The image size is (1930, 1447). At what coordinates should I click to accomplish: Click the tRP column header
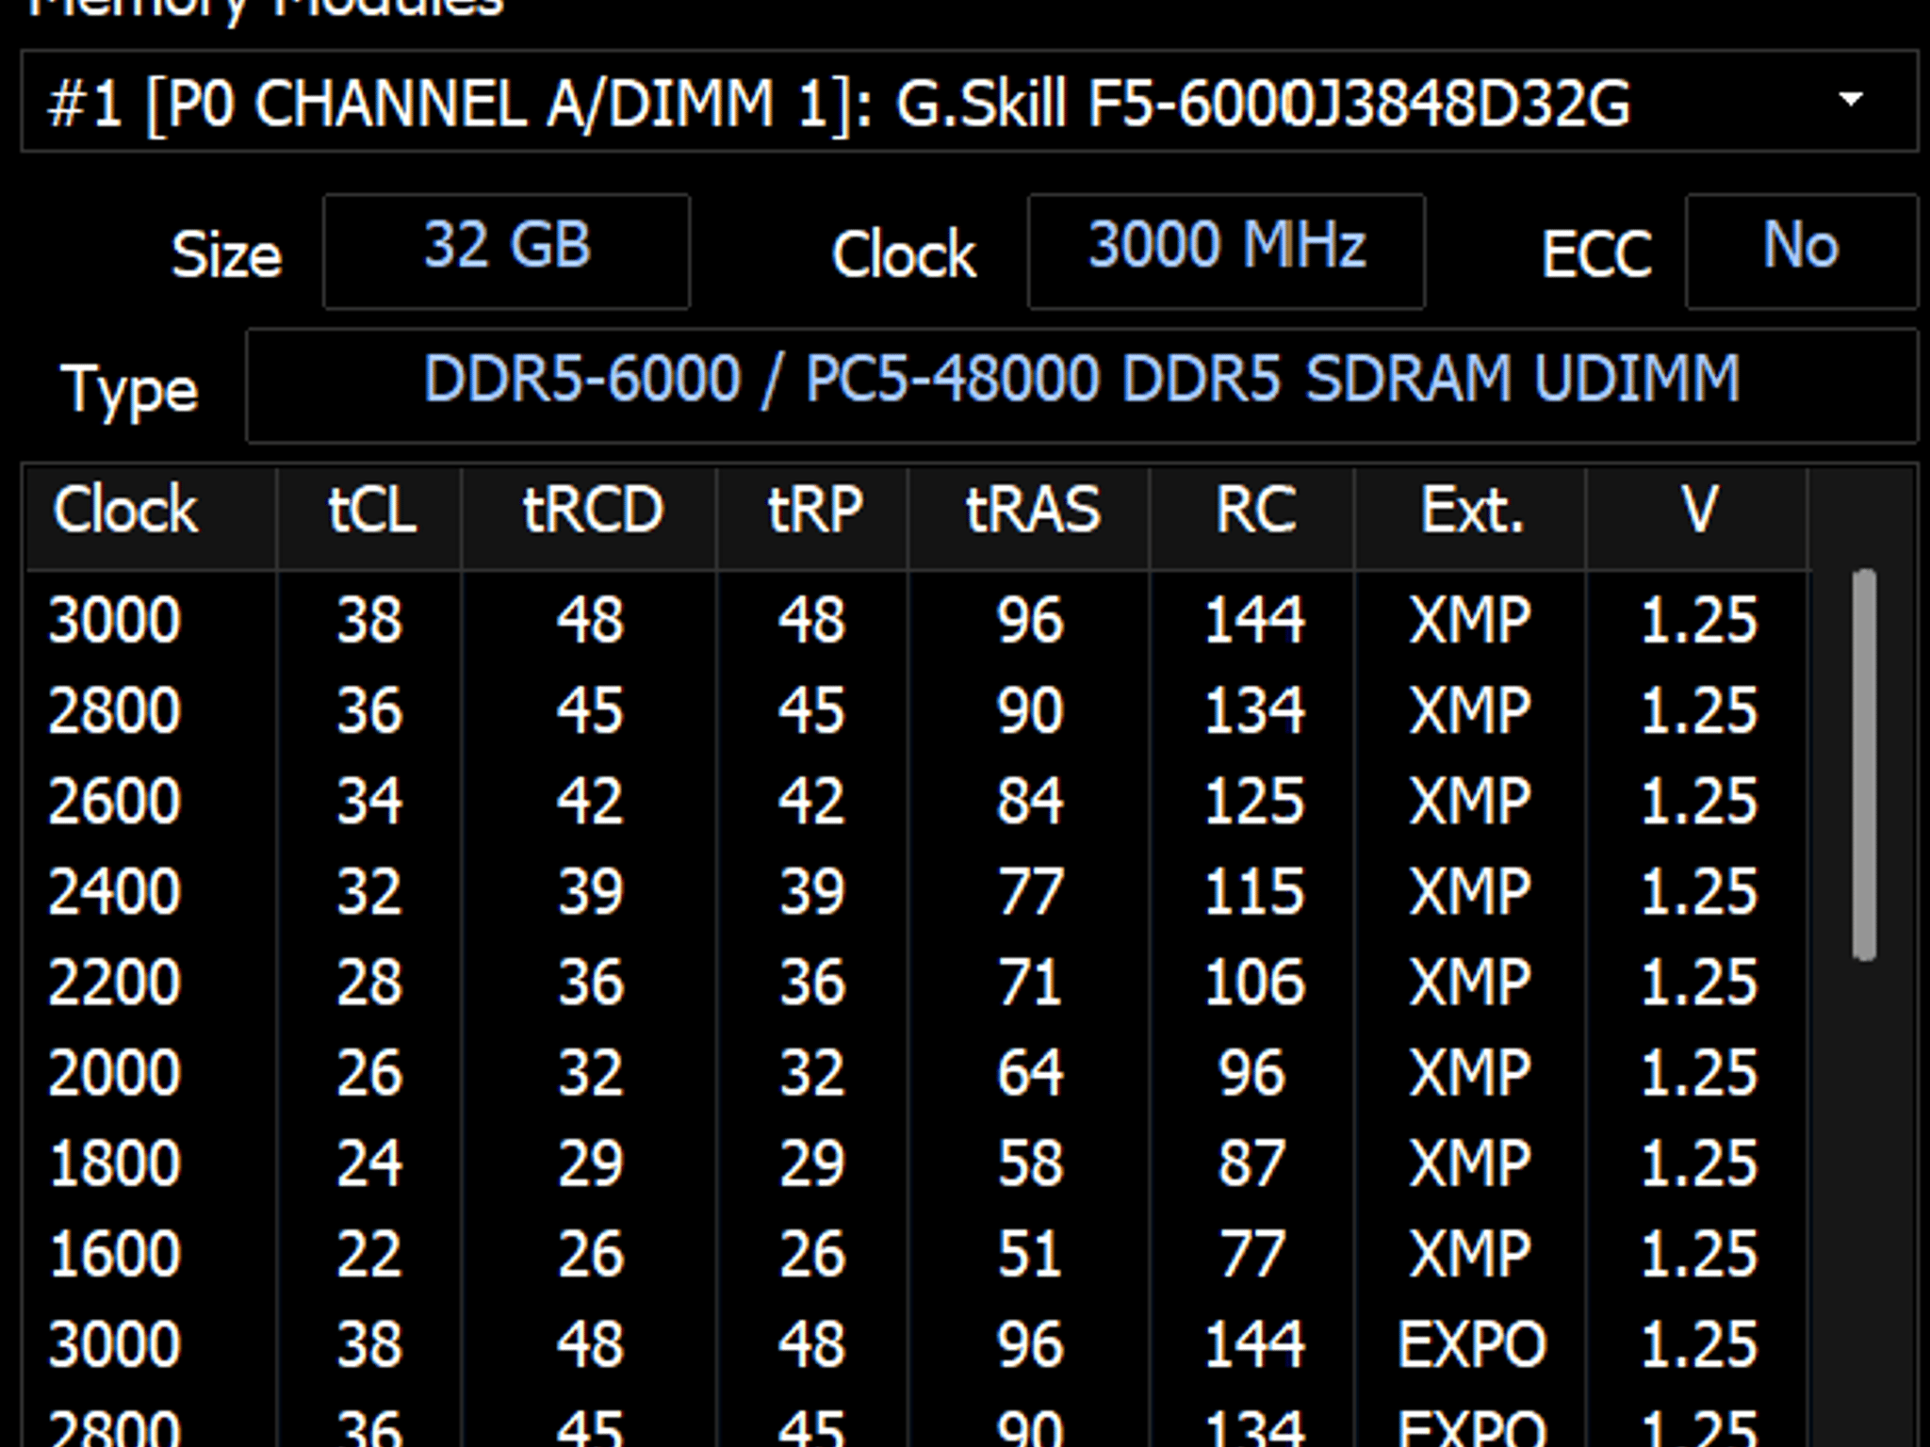tap(813, 516)
